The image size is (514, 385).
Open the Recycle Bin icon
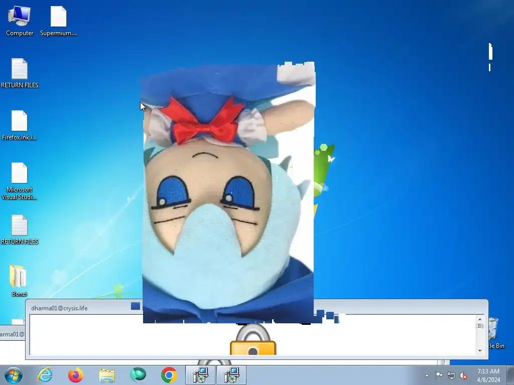pyautogui.click(x=495, y=333)
